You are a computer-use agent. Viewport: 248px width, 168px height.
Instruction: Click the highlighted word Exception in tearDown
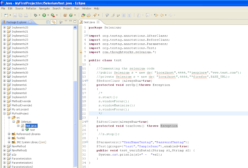coord(169,126)
